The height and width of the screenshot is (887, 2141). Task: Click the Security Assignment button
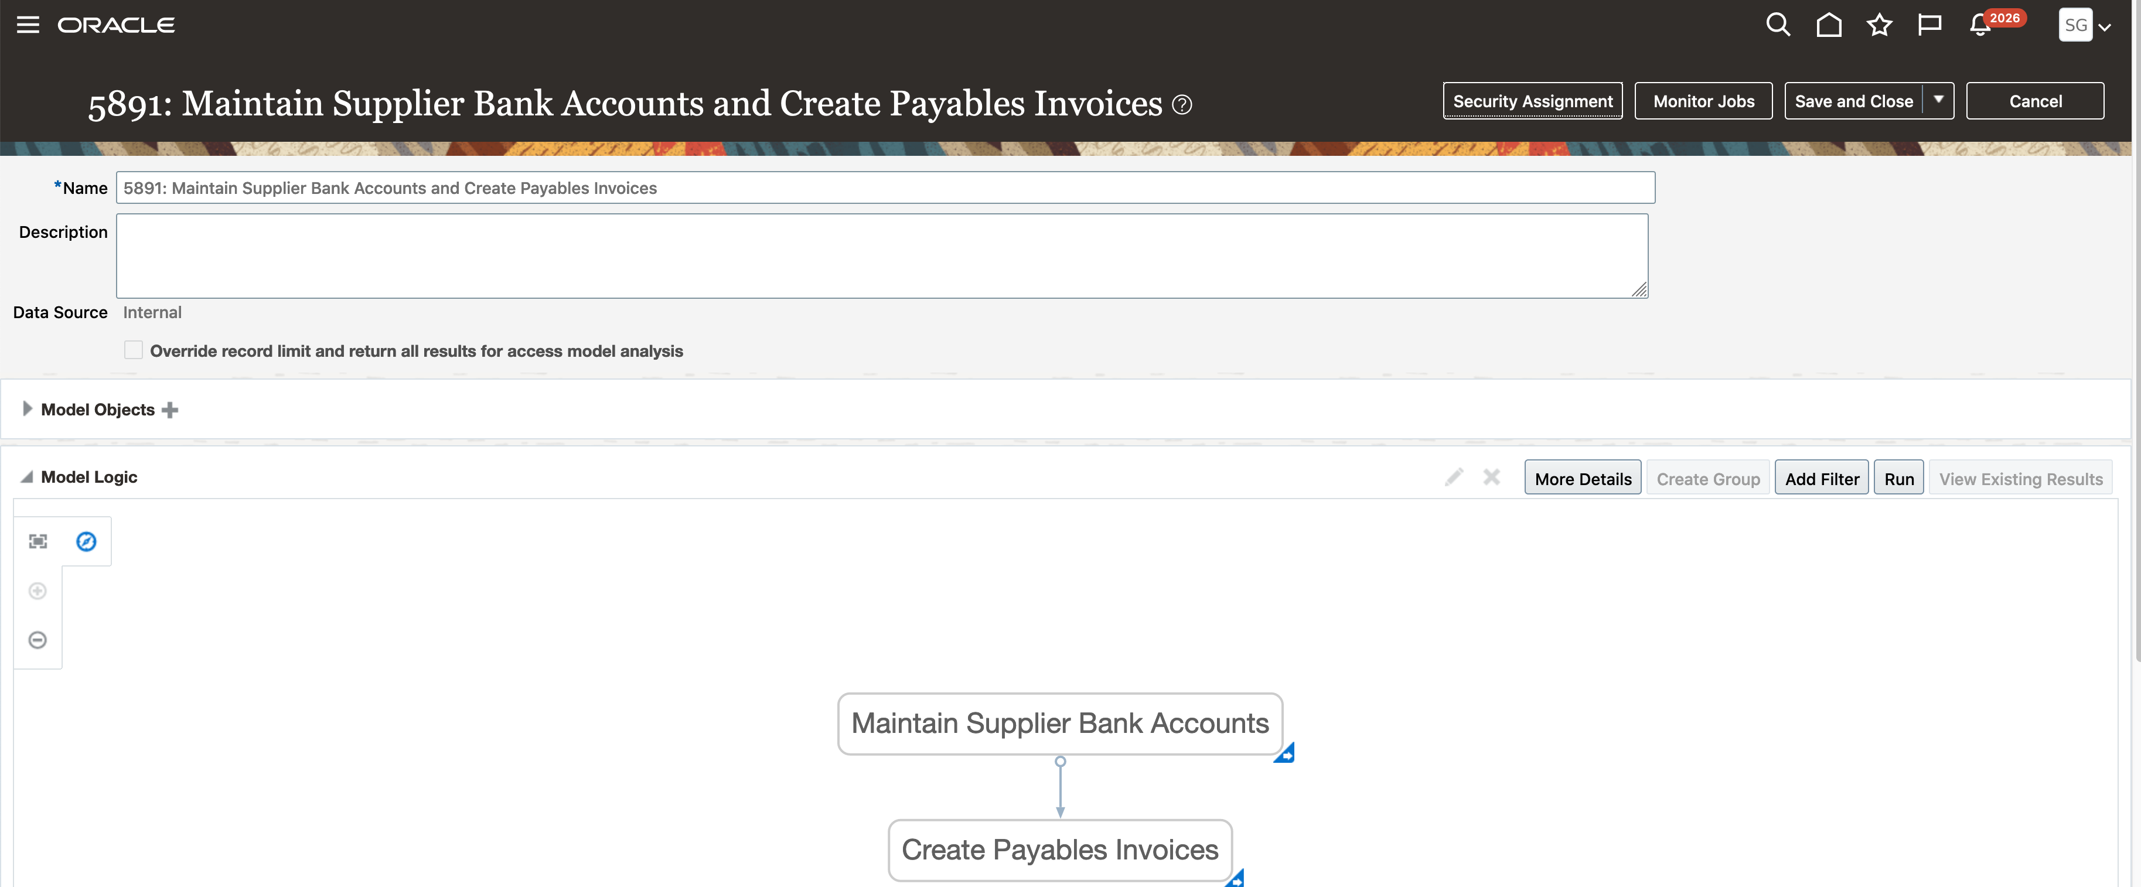coord(1533,101)
